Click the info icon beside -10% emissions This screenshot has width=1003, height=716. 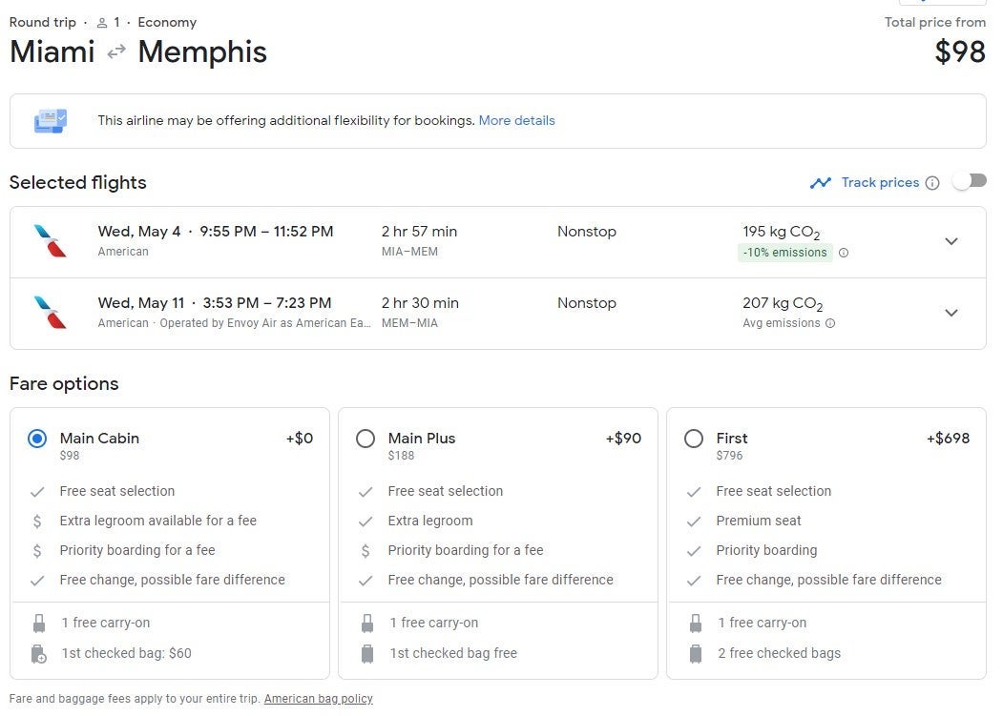pos(844,253)
